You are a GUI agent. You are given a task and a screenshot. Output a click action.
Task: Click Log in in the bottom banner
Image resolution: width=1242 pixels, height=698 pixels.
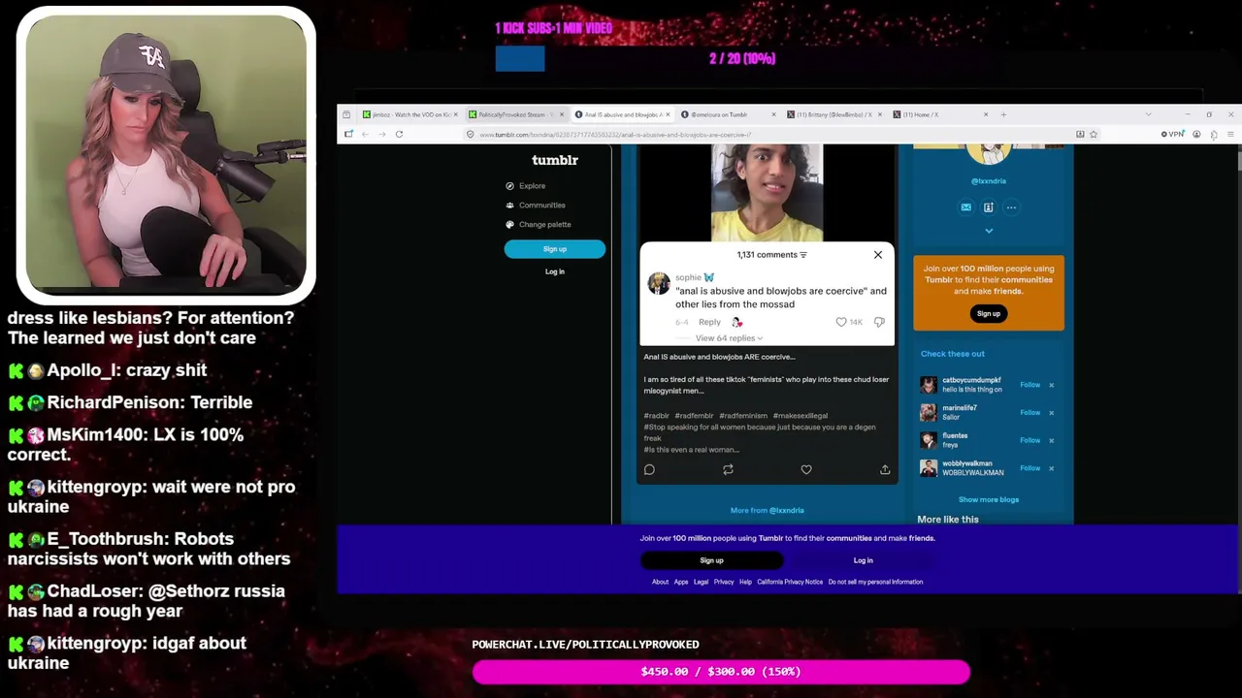[x=864, y=560]
